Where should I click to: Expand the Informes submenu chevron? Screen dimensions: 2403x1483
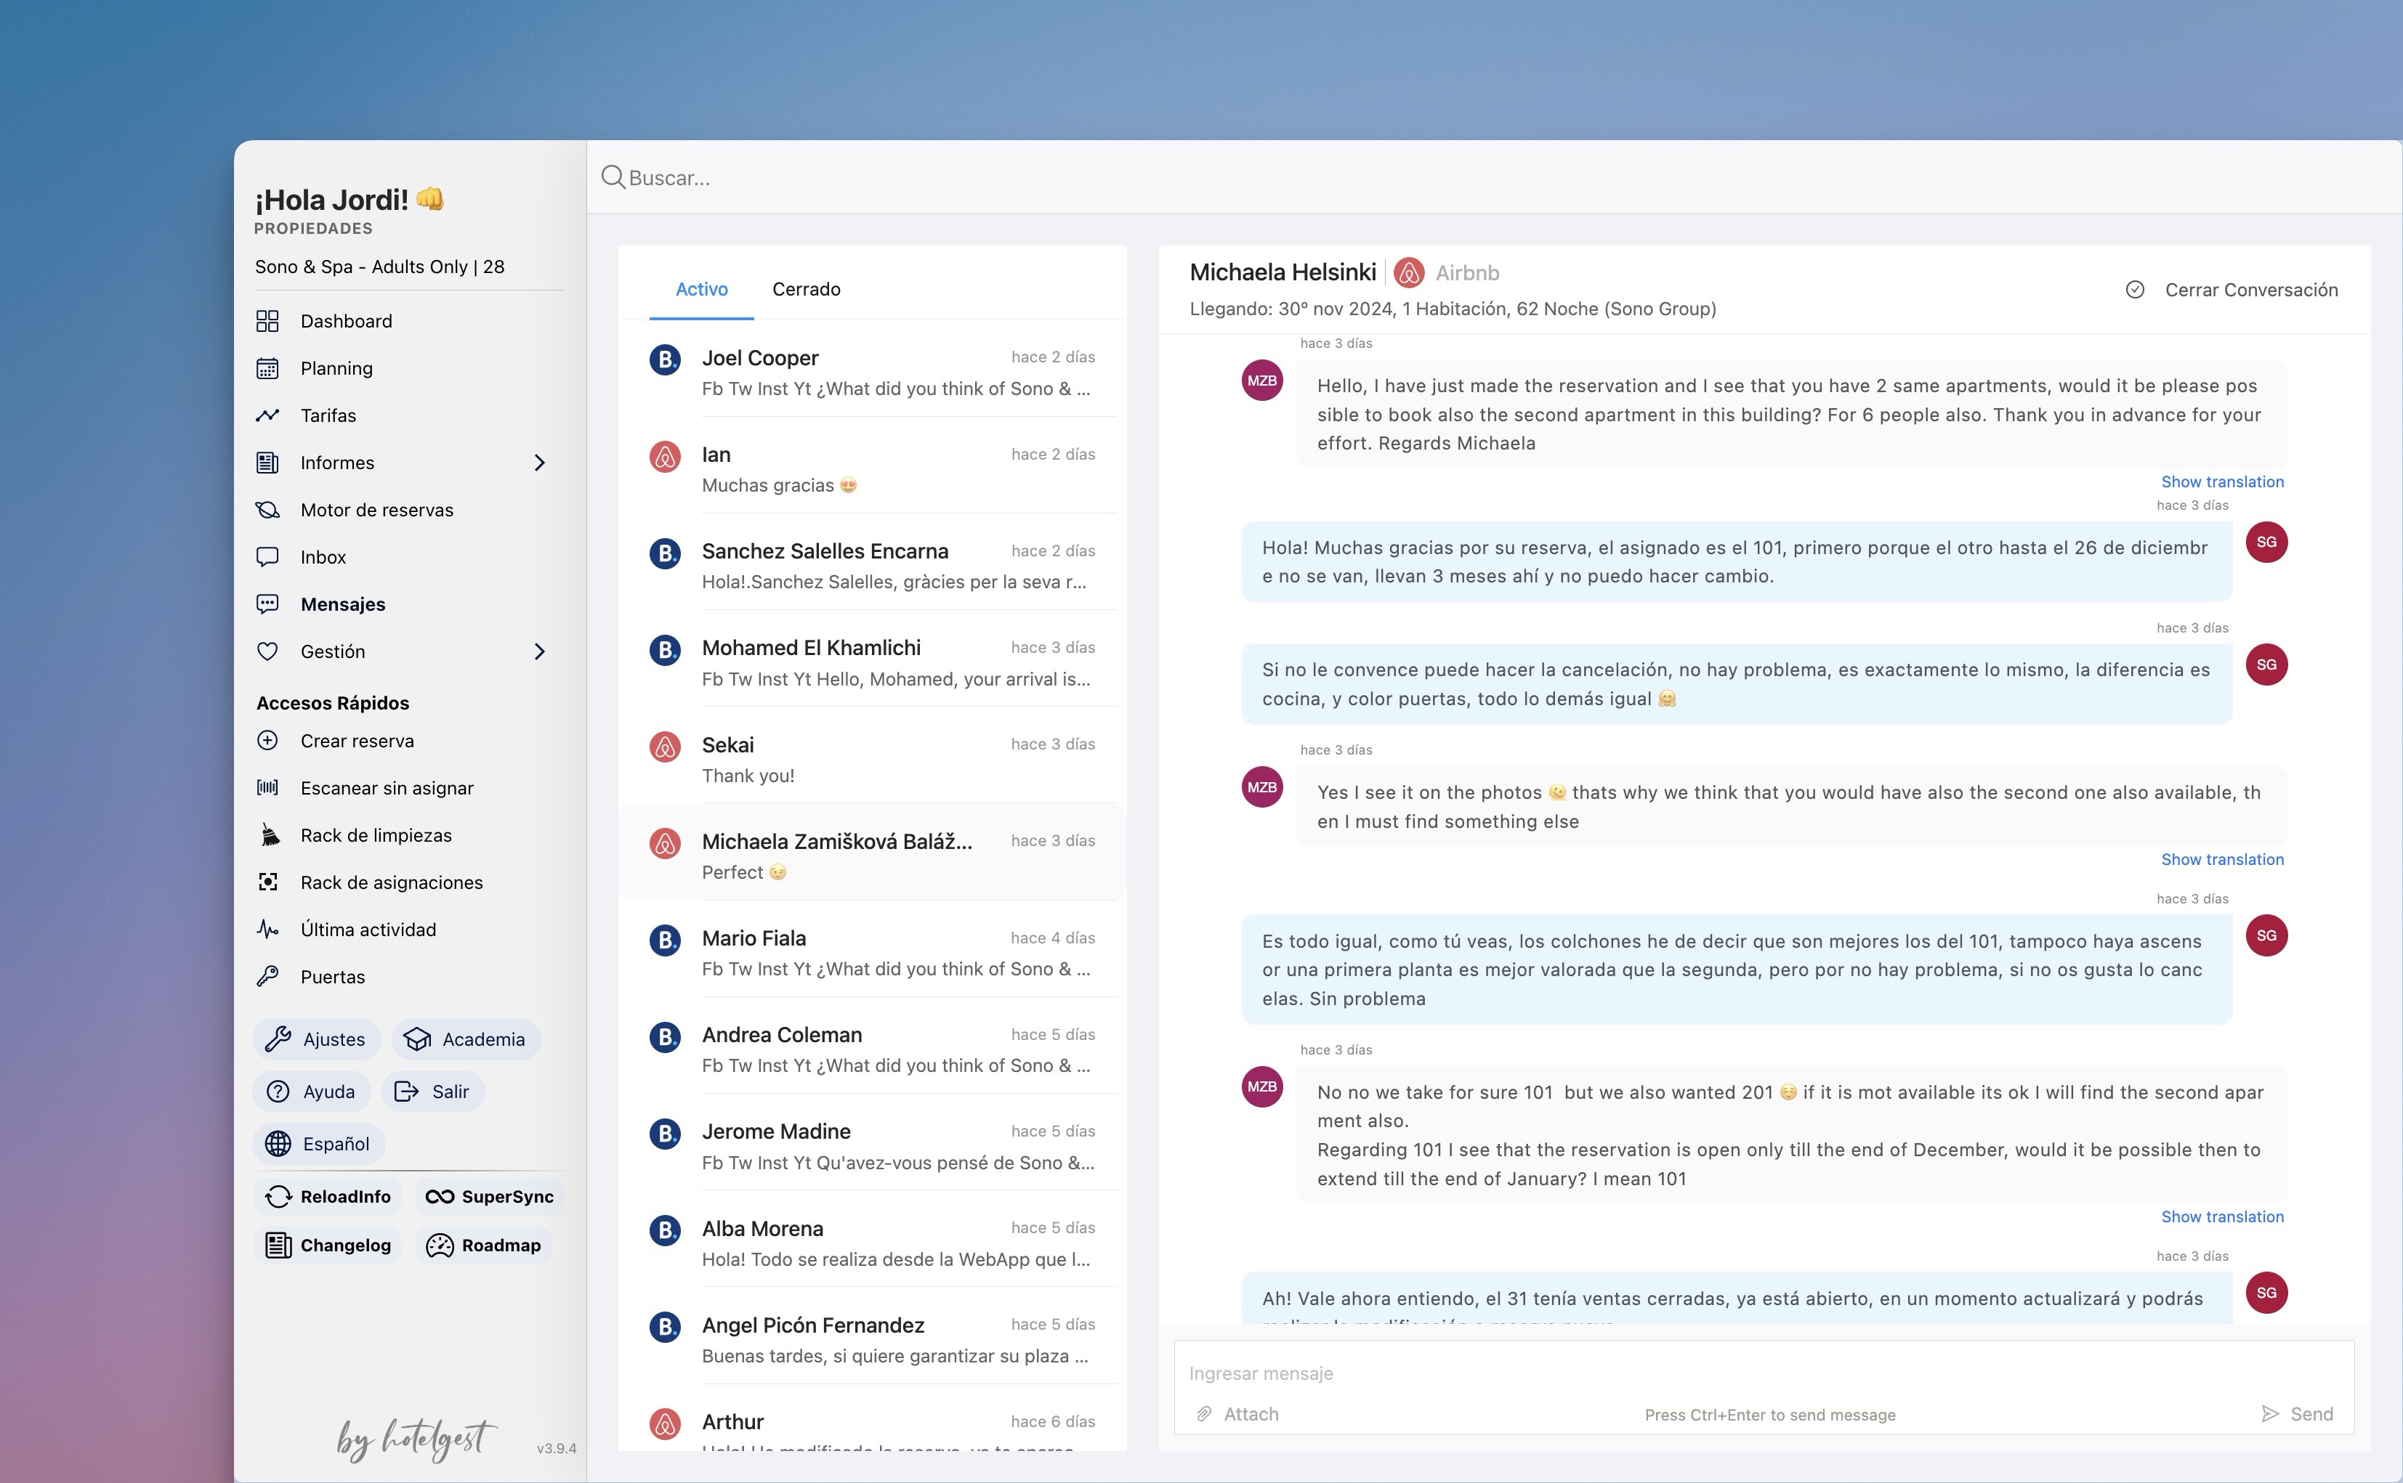pos(538,462)
